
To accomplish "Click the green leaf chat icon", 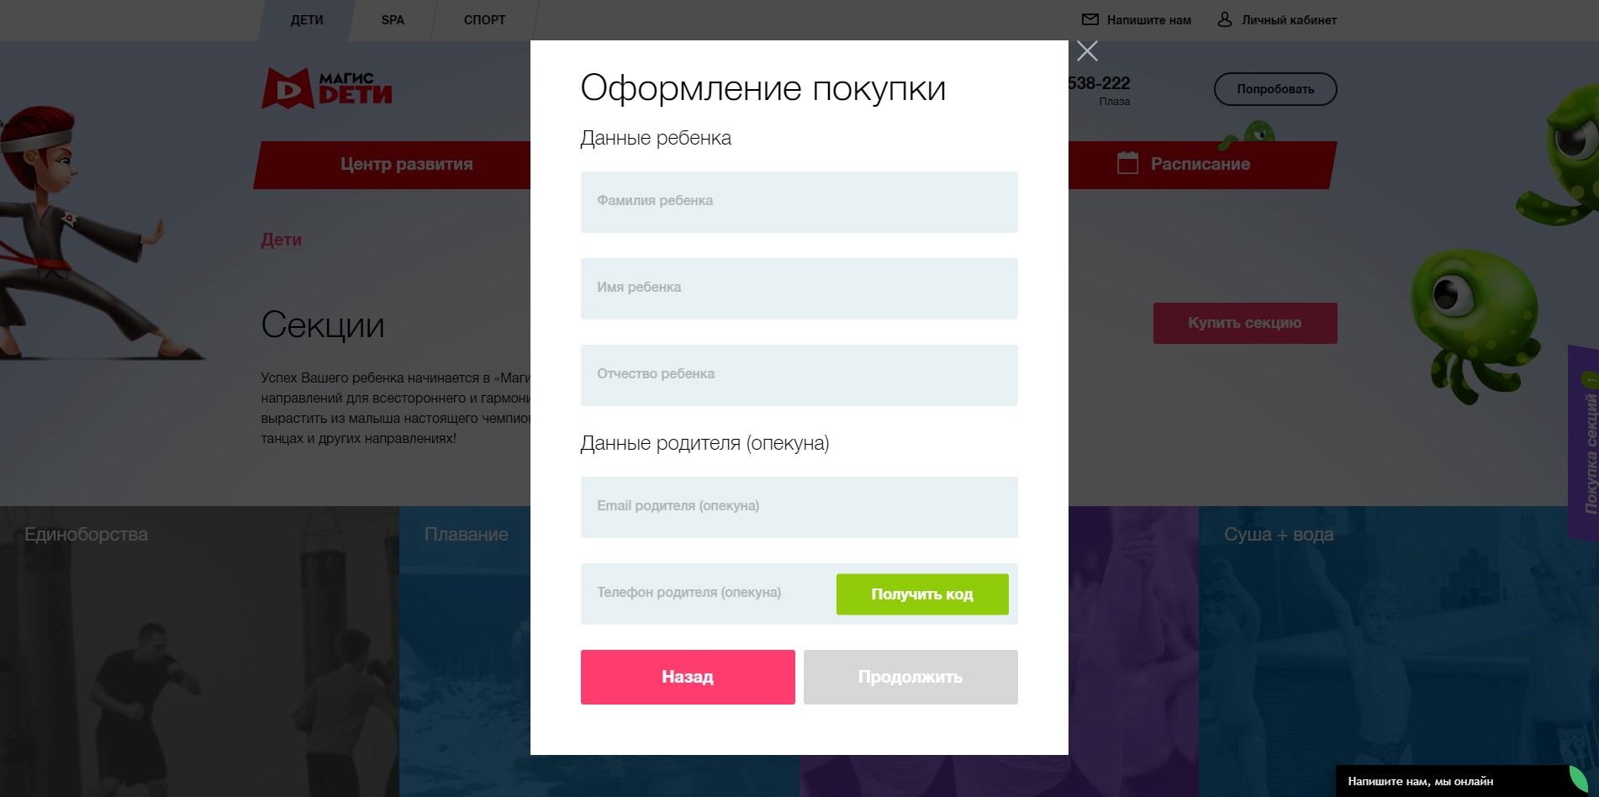I will (1579, 779).
